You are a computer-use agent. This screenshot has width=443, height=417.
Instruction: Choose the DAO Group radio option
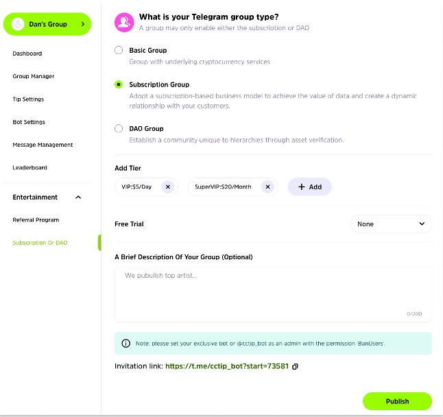[x=119, y=128]
